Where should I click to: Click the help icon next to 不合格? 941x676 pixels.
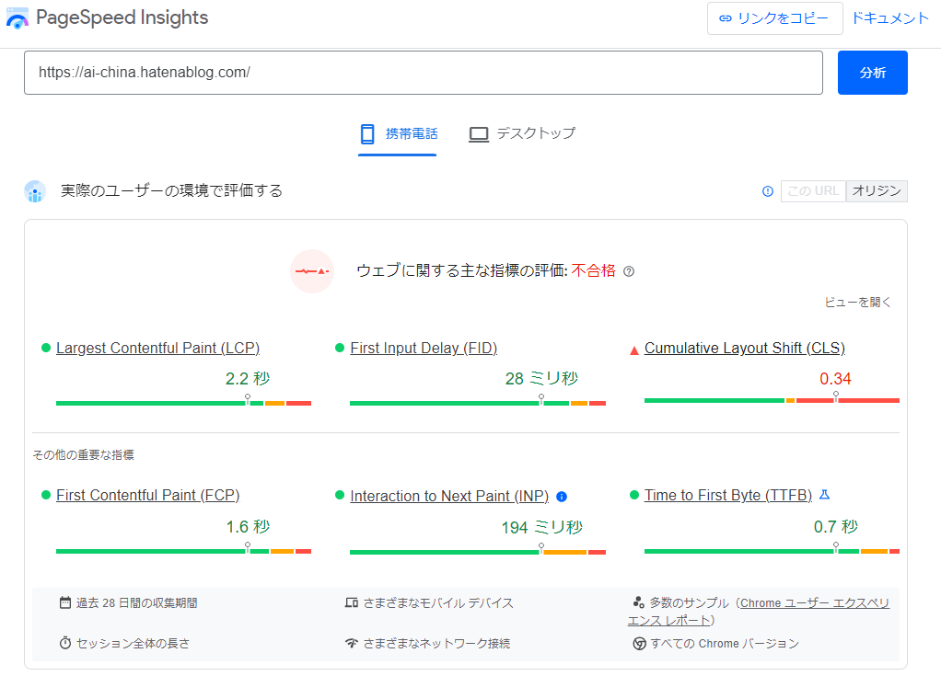coord(628,271)
